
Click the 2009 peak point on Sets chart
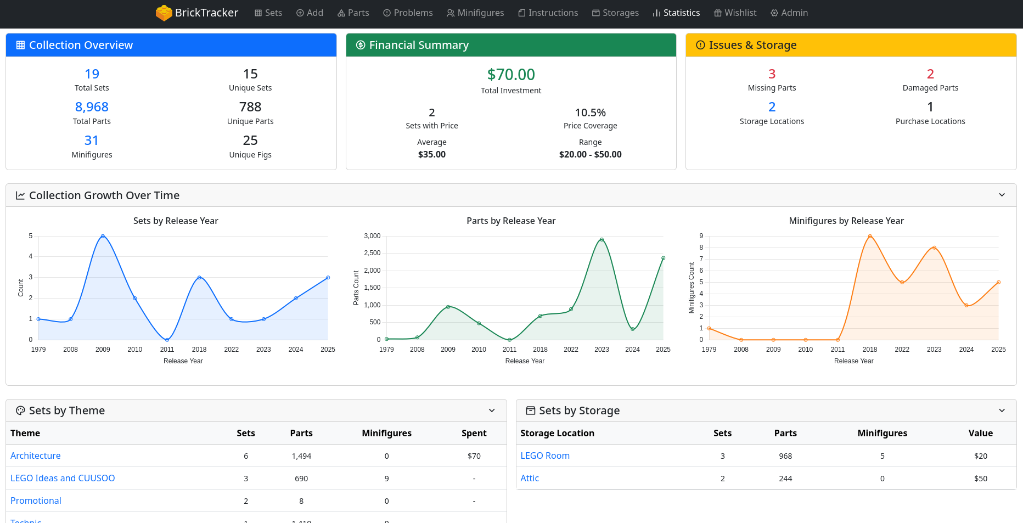click(x=103, y=236)
